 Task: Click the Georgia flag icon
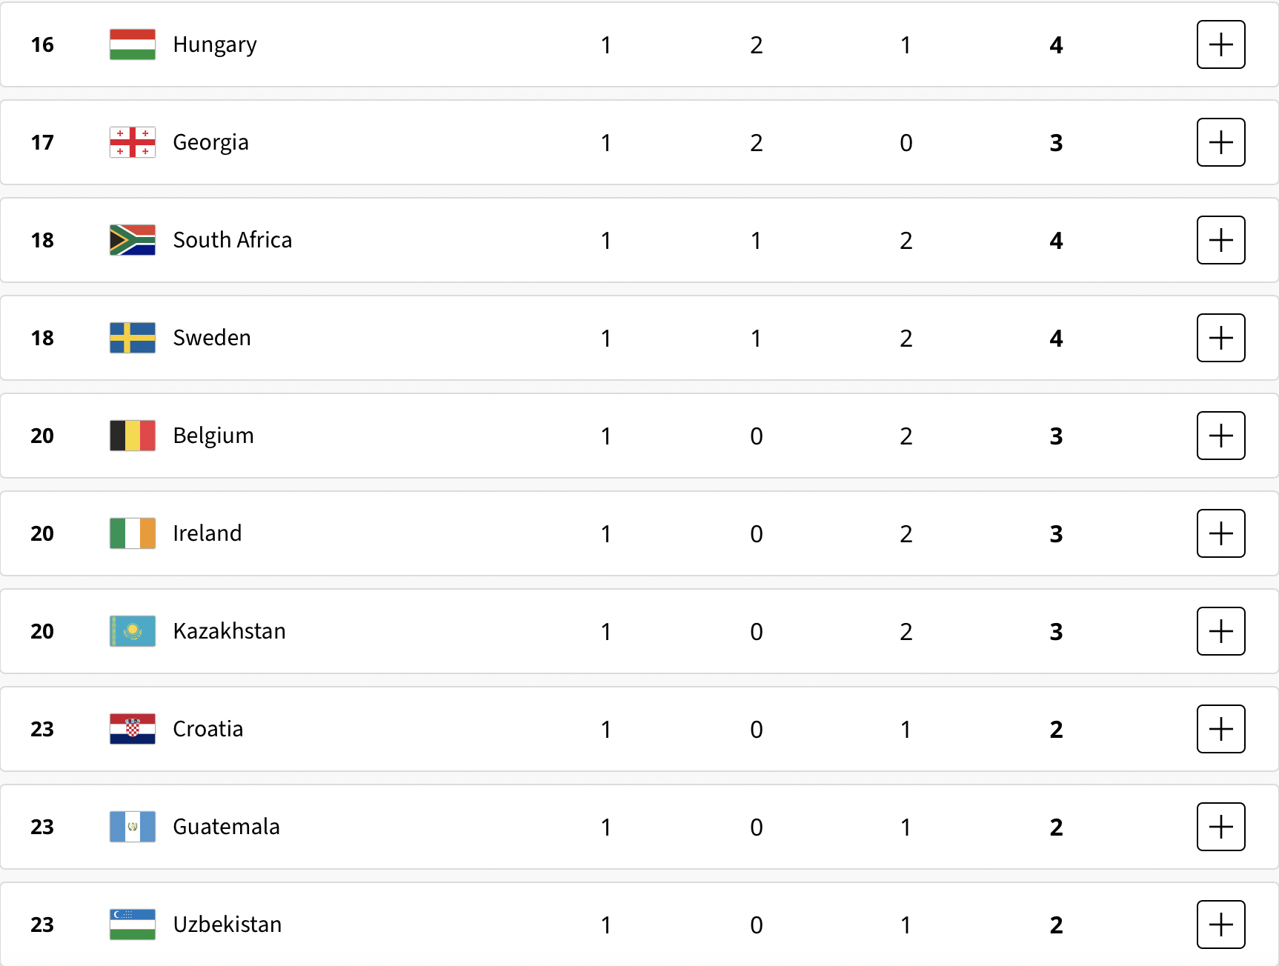tap(133, 142)
